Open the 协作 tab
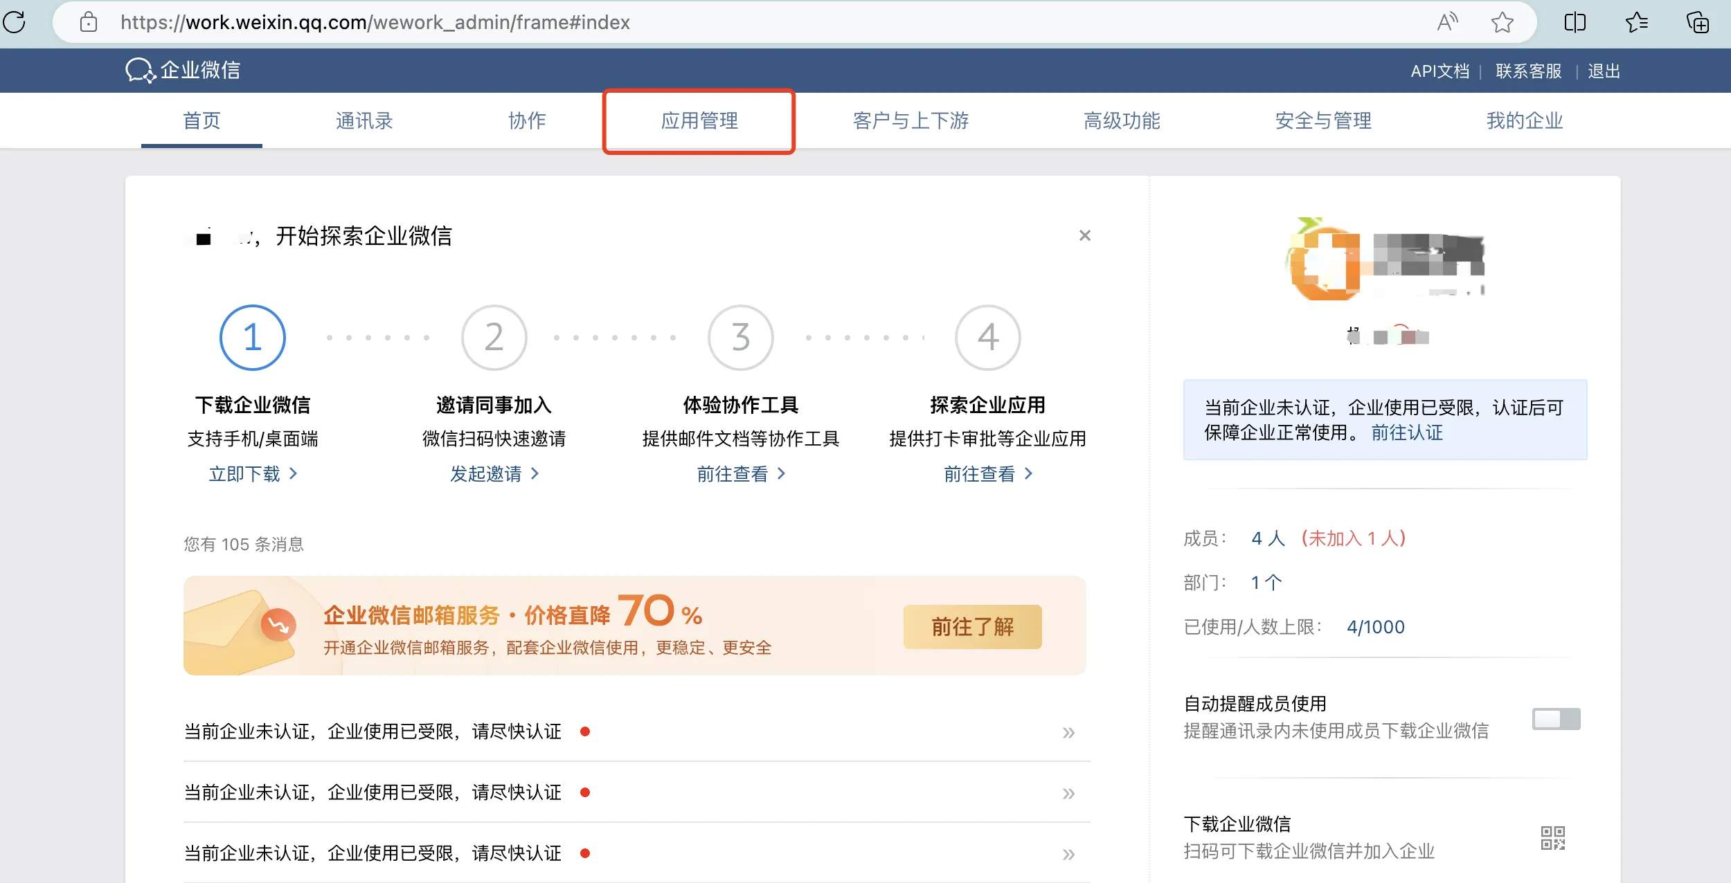Image resolution: width=1731 pixels, height=883 pixels. (527, 120)
